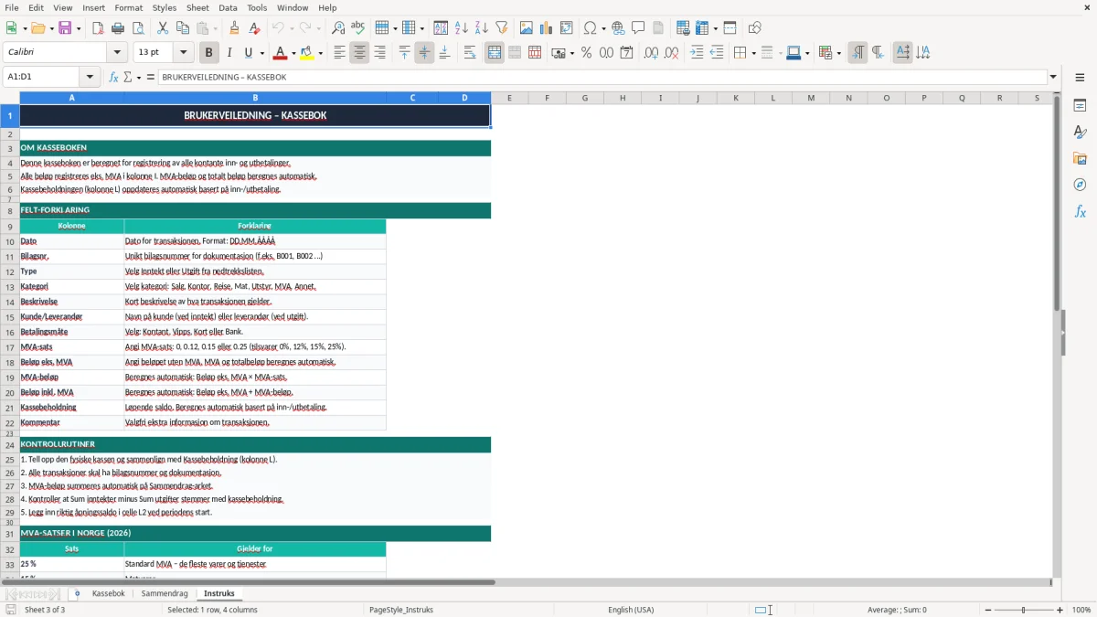The image size is (1097, 617).
Task: Adjust the zoom slider
Action: [1024, 610]
